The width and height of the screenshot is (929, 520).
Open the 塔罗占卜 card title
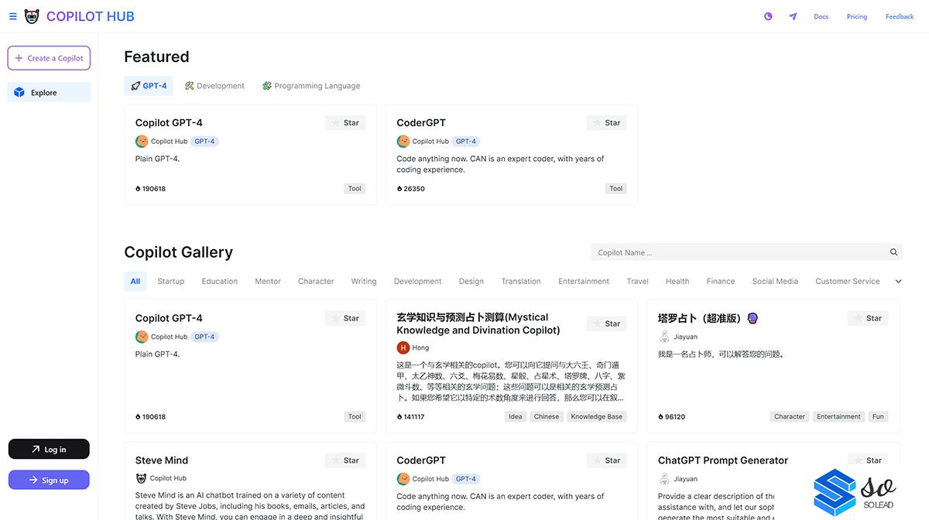(708, 318)
